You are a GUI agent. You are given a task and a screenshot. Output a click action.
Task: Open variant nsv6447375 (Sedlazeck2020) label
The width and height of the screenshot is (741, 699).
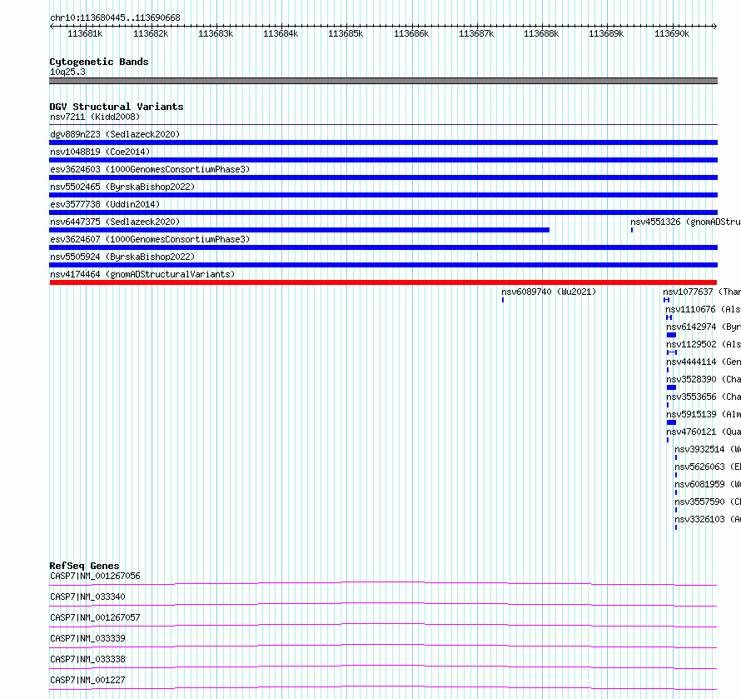point(115,222)
